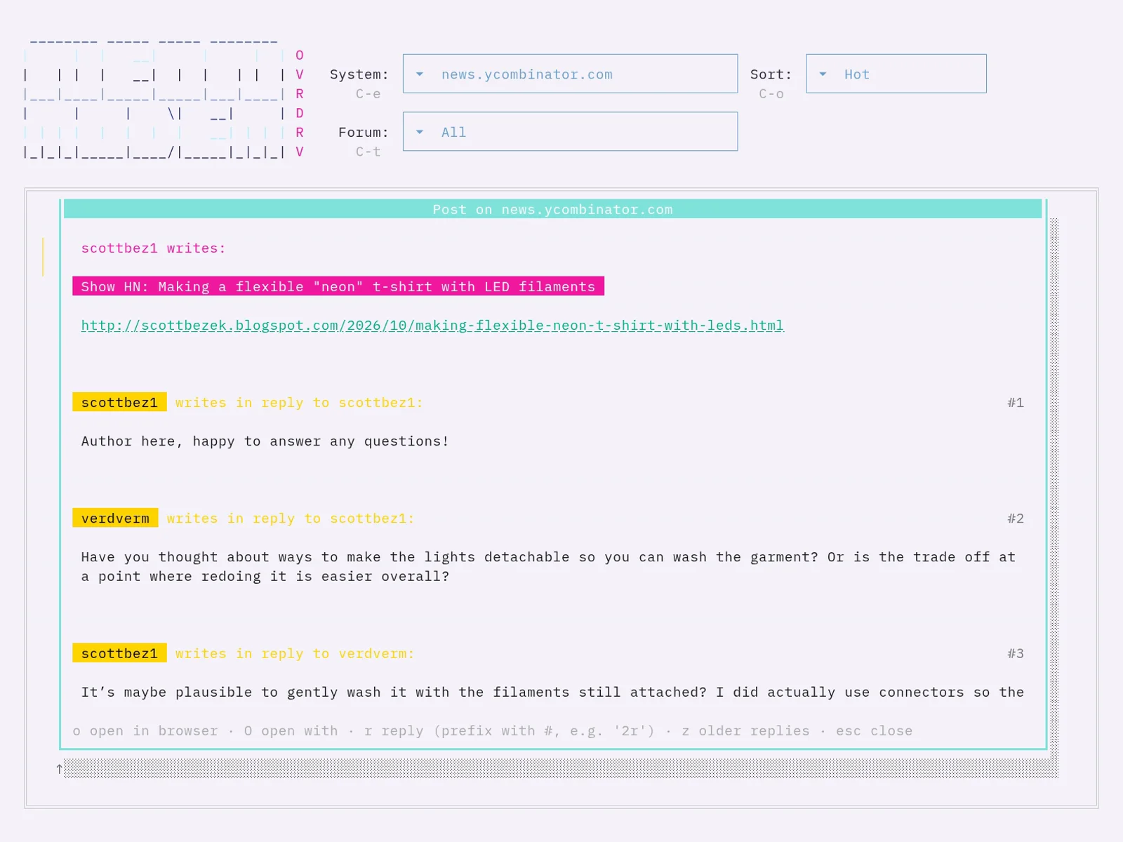Click the C-o shortcut hint under Sort
This screenshot has height=842, width=1123.
pyautogui.click(x=771, y=93)
